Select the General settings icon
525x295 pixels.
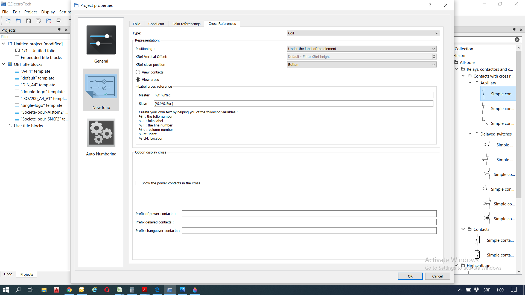click(101, 40)
